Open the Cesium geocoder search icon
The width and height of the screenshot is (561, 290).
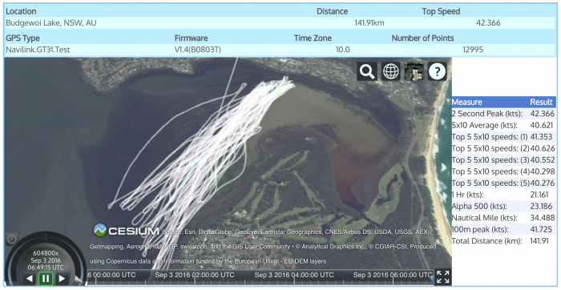[x=367, y=71]
